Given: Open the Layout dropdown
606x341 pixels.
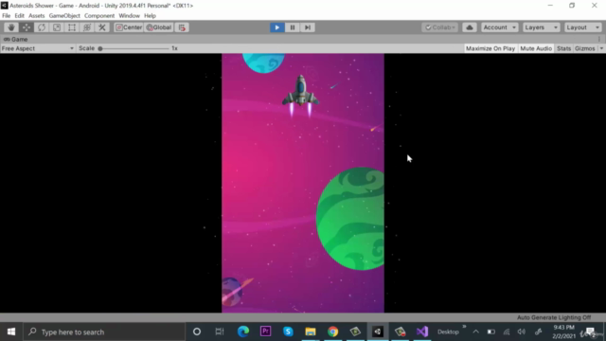Looking at the screenshot, I should pyautogui.click(x=583, y=27).
